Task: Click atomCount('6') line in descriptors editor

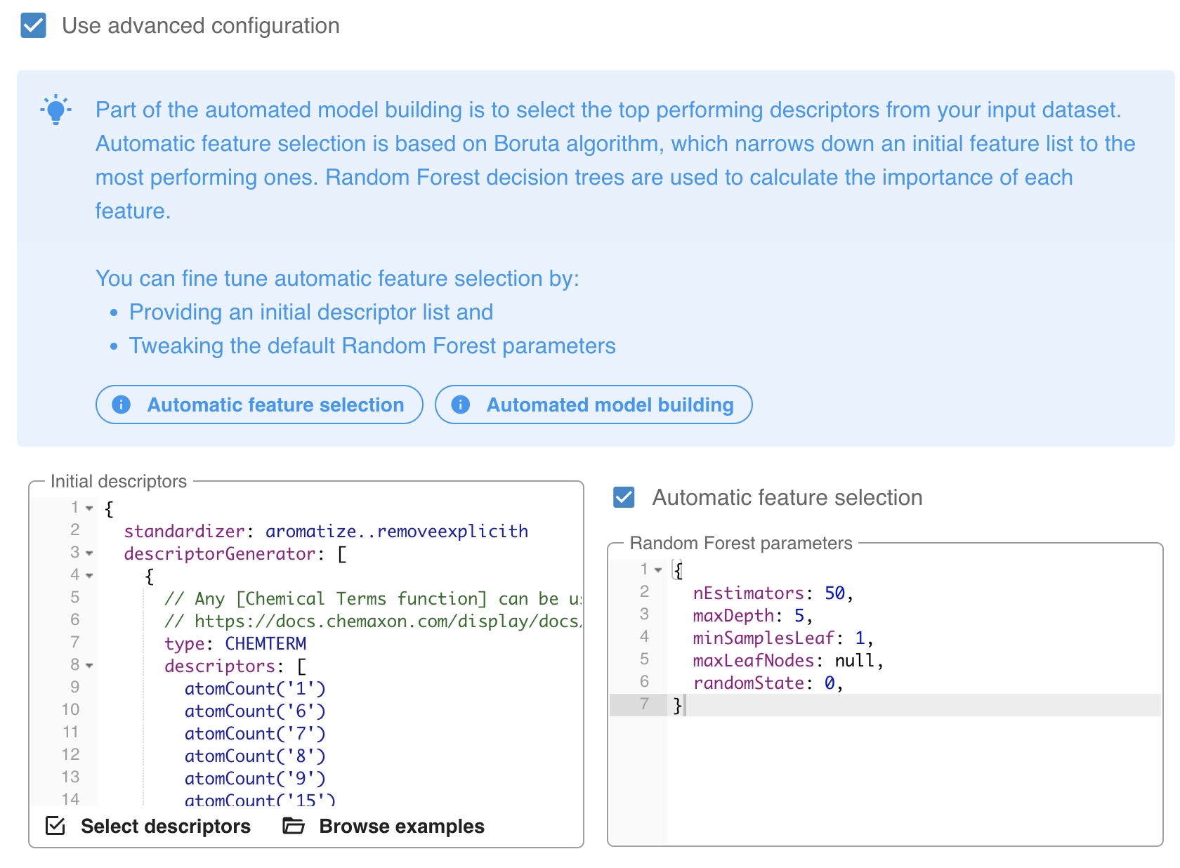Action: tap(255, 711)
